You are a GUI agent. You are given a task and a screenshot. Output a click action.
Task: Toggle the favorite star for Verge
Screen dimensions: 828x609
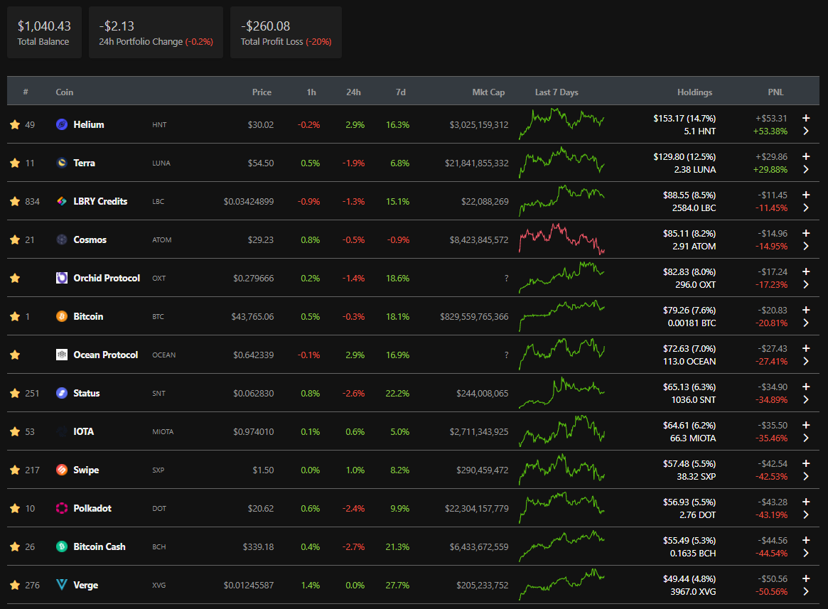pyautogui.click(x=15, y=585)
